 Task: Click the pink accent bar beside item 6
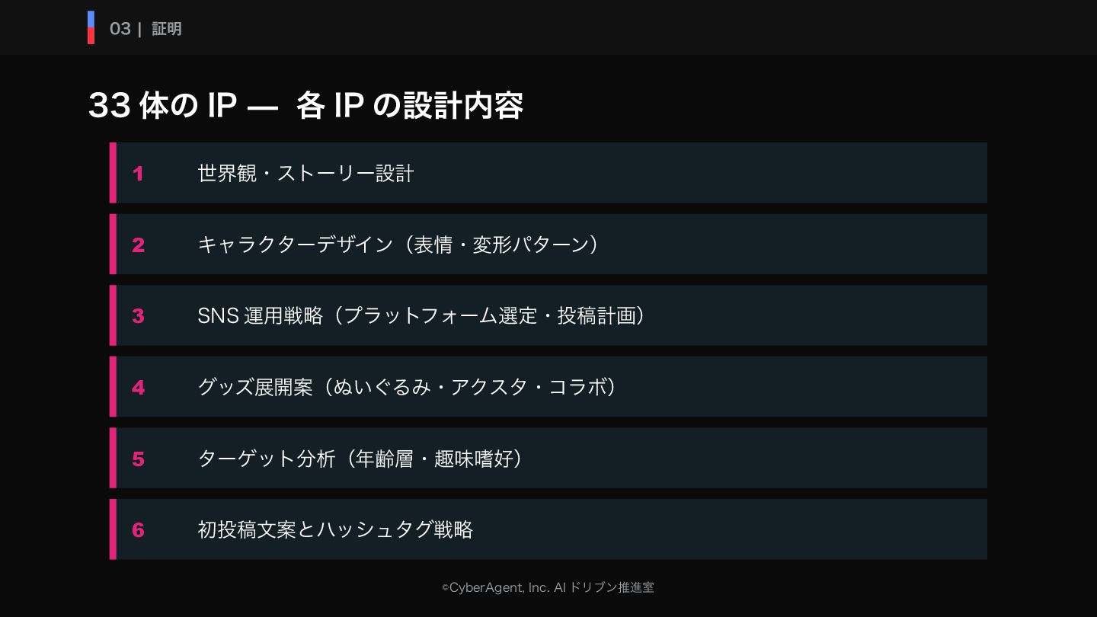tap(113, 529)
